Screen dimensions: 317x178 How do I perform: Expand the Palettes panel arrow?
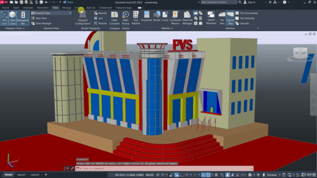(172, 29)
